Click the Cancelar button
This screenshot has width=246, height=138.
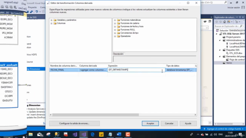(x=169, y=123)
